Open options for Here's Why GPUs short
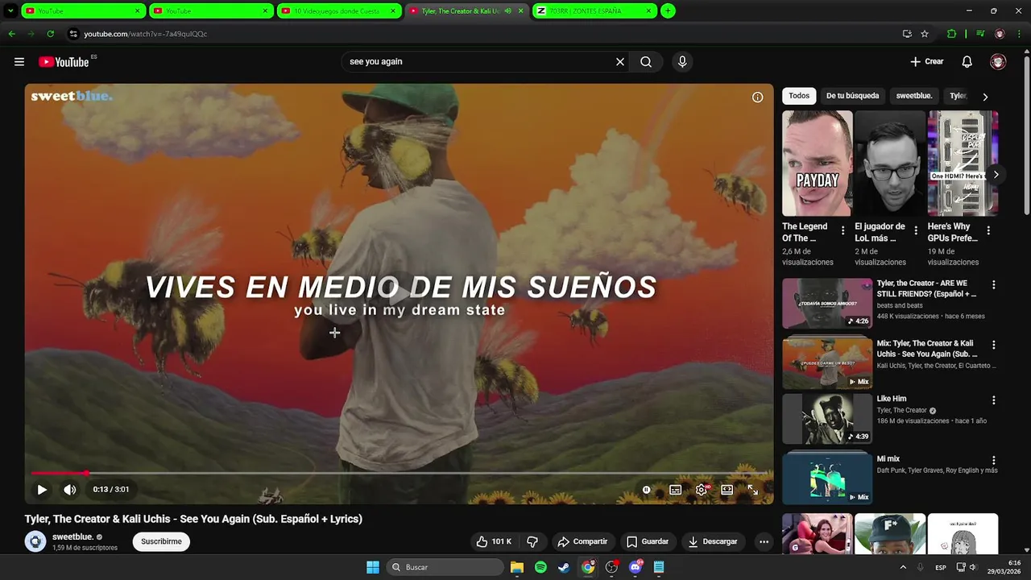This screenshot has height=580, width=1031. click(x=988, y=230)
